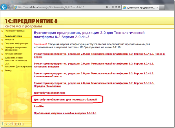Stop loading with the X icon
Screen dimensions: 175x128
pos(119,7)
